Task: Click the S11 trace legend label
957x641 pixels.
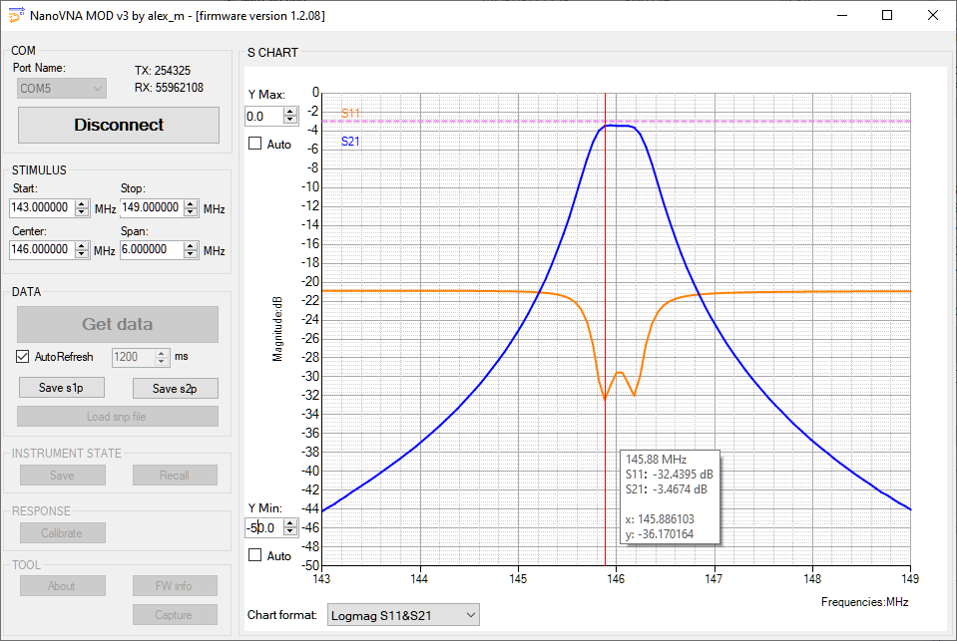Action: click(350, 114)
